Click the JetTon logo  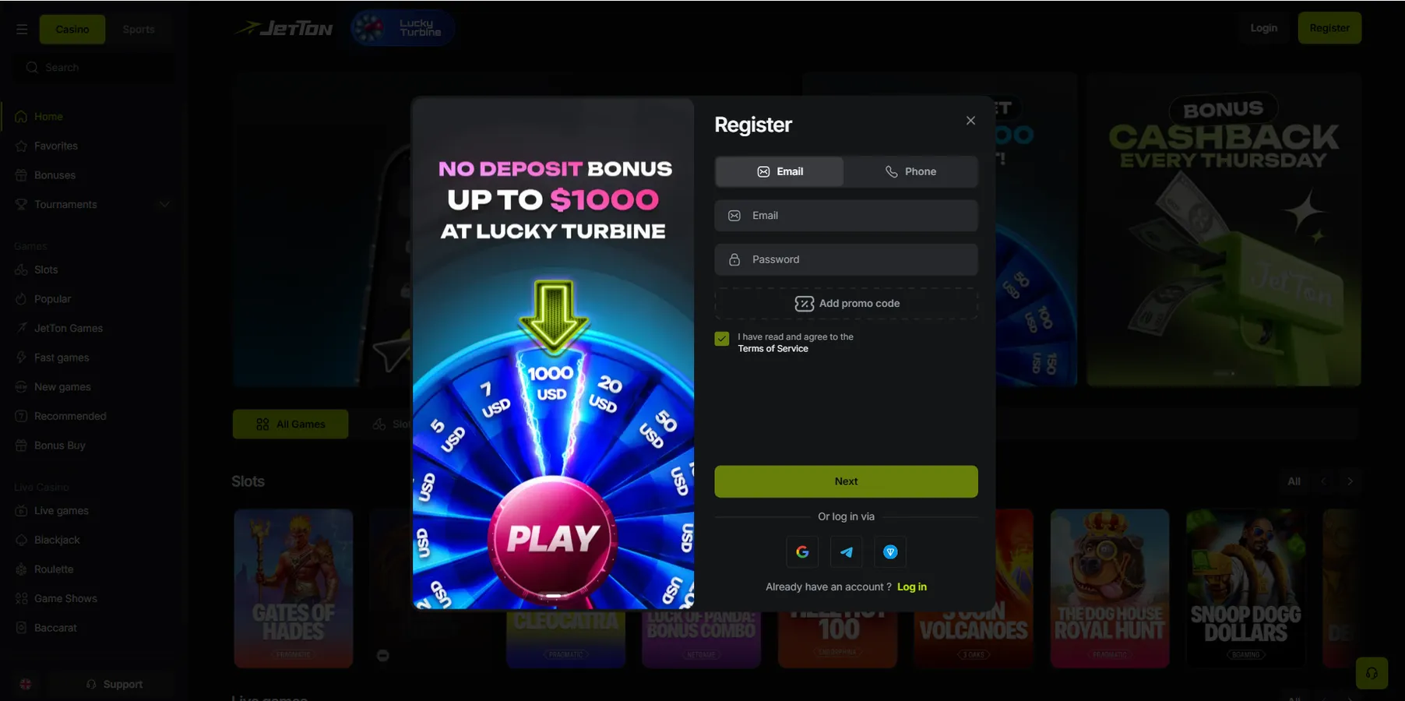pos(284,29)
